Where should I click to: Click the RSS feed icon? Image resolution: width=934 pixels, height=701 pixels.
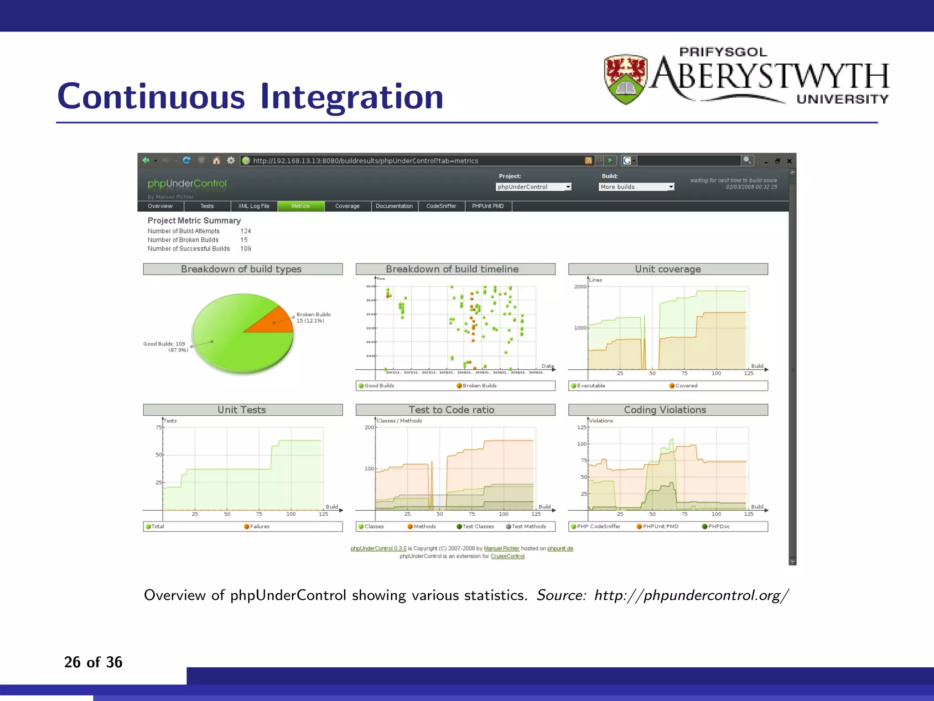pyautogui.click(x=588, y=161)
